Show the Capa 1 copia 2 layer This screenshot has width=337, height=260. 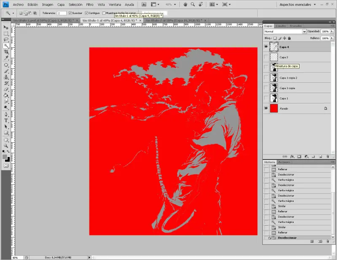coord(266,78)
